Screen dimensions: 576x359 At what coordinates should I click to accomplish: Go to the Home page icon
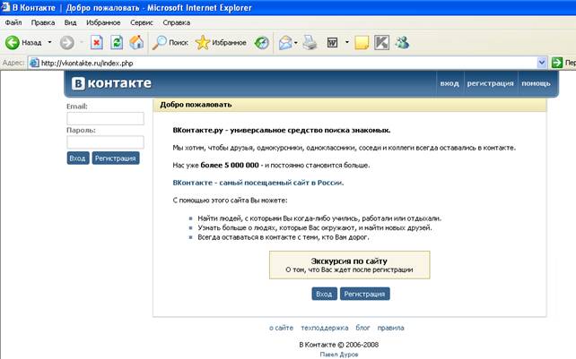(136, 42)
